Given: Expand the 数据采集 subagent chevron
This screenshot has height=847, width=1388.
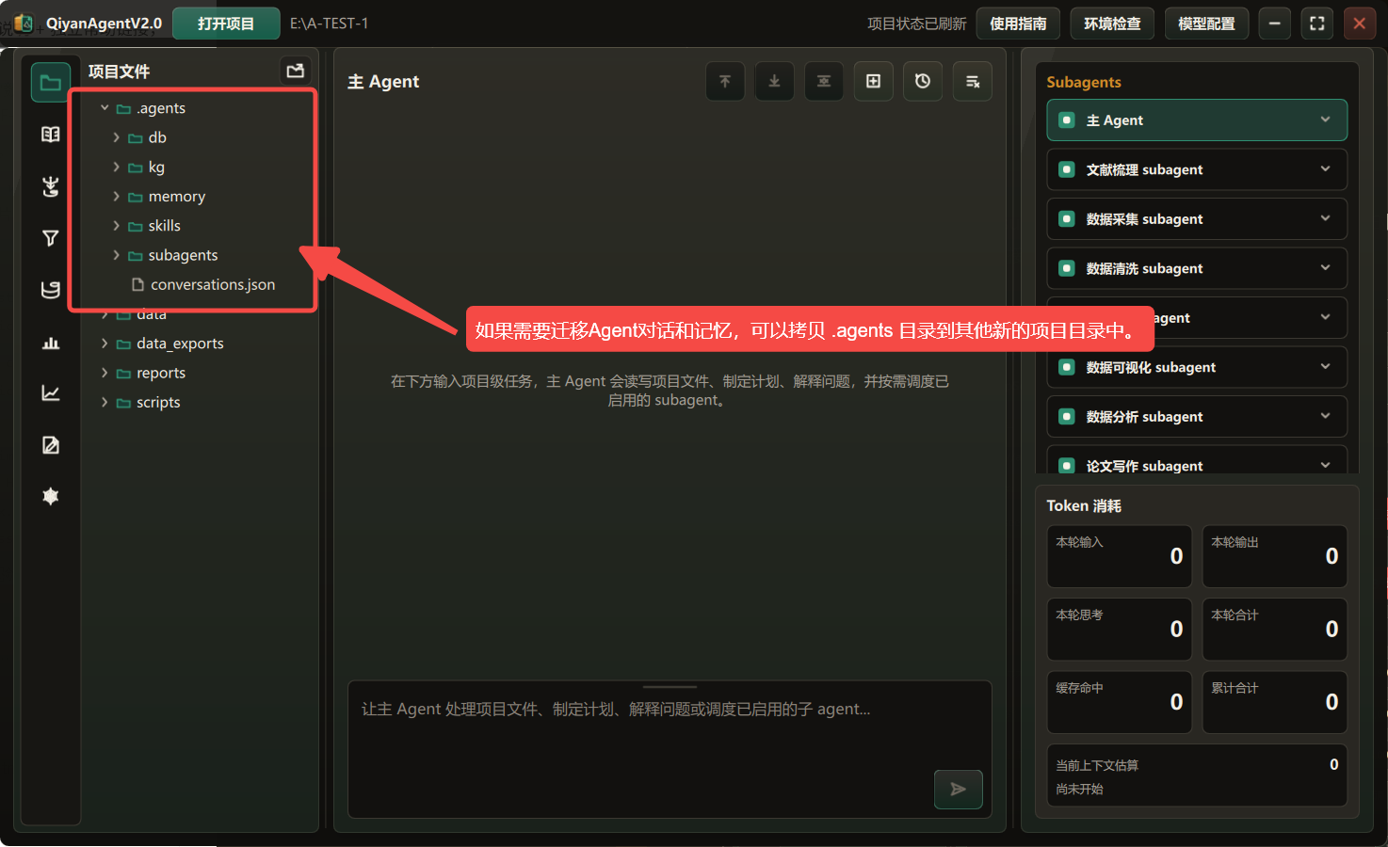Looking at the screenshot, I should click(x=1325, y=218).
